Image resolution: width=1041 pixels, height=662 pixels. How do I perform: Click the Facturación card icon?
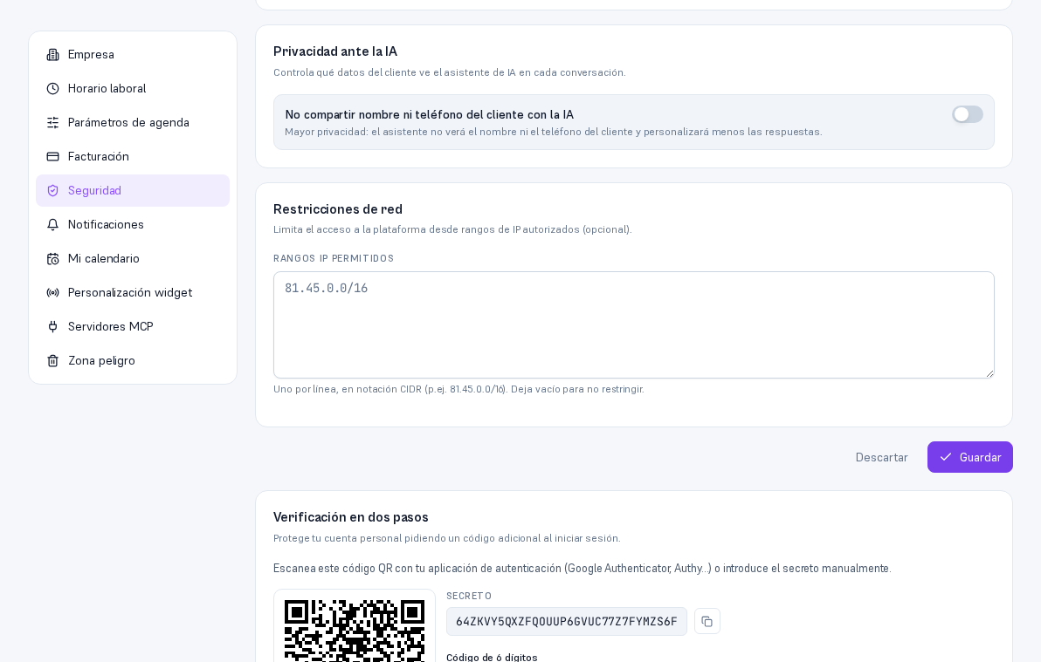coord(52,156)
